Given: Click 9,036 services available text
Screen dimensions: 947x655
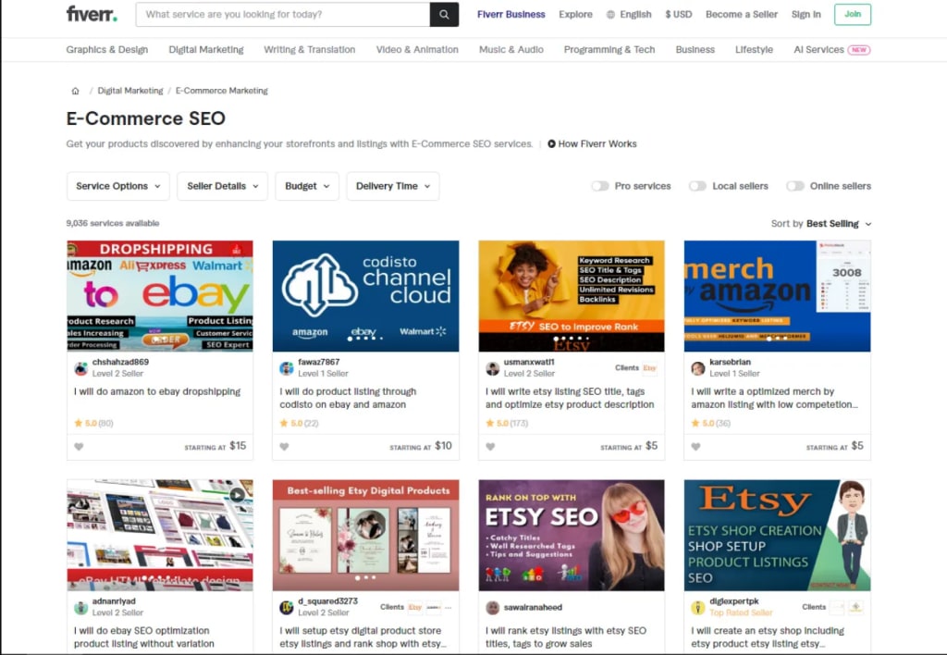Looking at the screenshot, I should coord(113,223).
